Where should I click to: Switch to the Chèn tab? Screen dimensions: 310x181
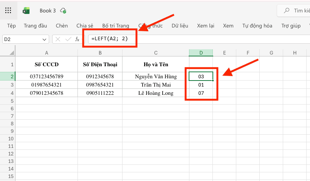click(62, 26)
